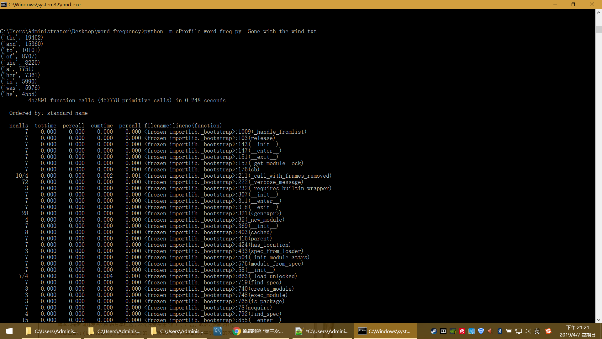Image resolution: width=602 pixels, height=339 pixels.
Task: Open the NVIDIA tray icon
Action: [x=452, y=331]
